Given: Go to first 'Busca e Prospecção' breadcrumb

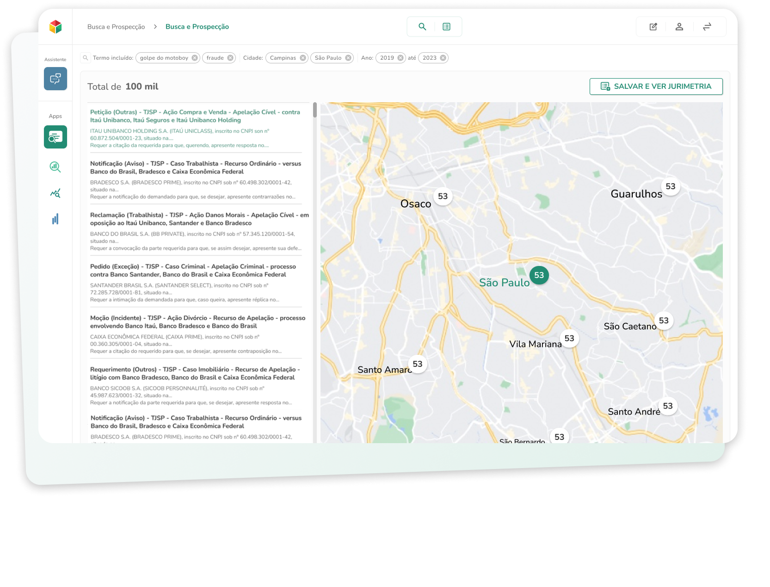Looking at the screenshot, I should point(116,27).
